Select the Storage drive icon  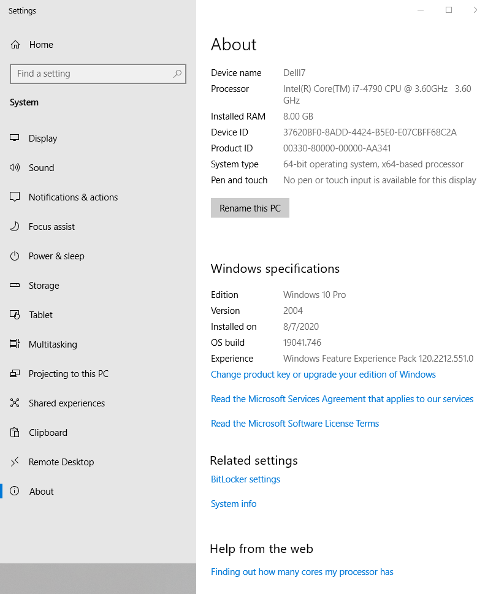(15, 286)
